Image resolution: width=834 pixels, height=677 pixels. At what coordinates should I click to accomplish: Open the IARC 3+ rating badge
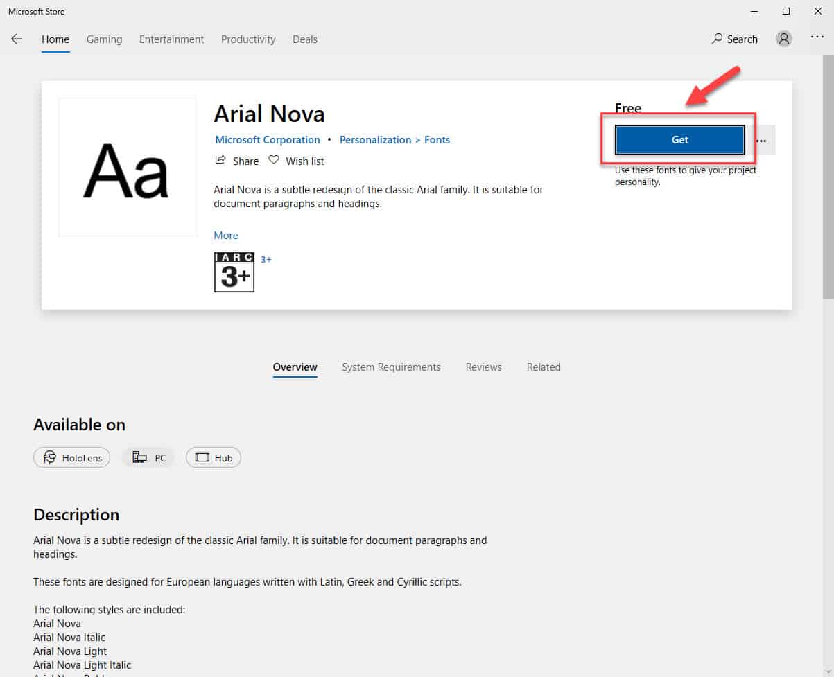[234, 272]
